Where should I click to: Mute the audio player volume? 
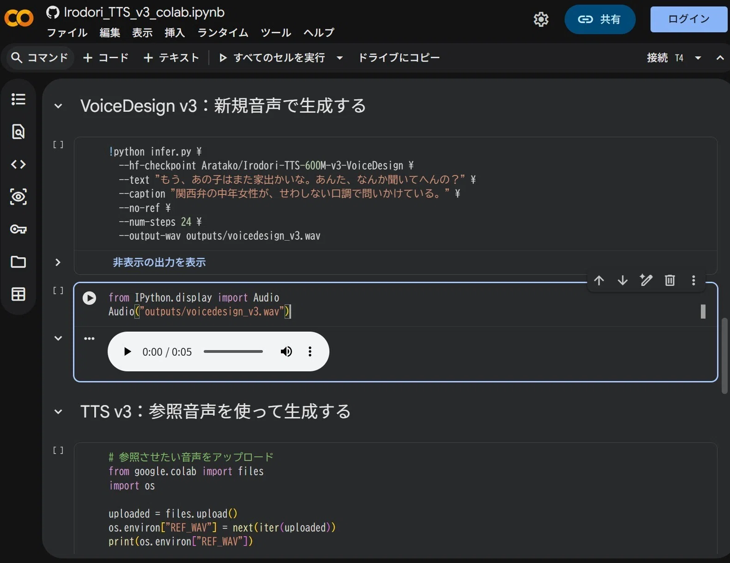tap(286, 351)
